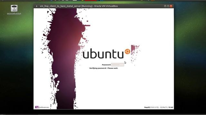Click the VirtualBox window title bar
The image size is (206, 115).
(104, 6)
